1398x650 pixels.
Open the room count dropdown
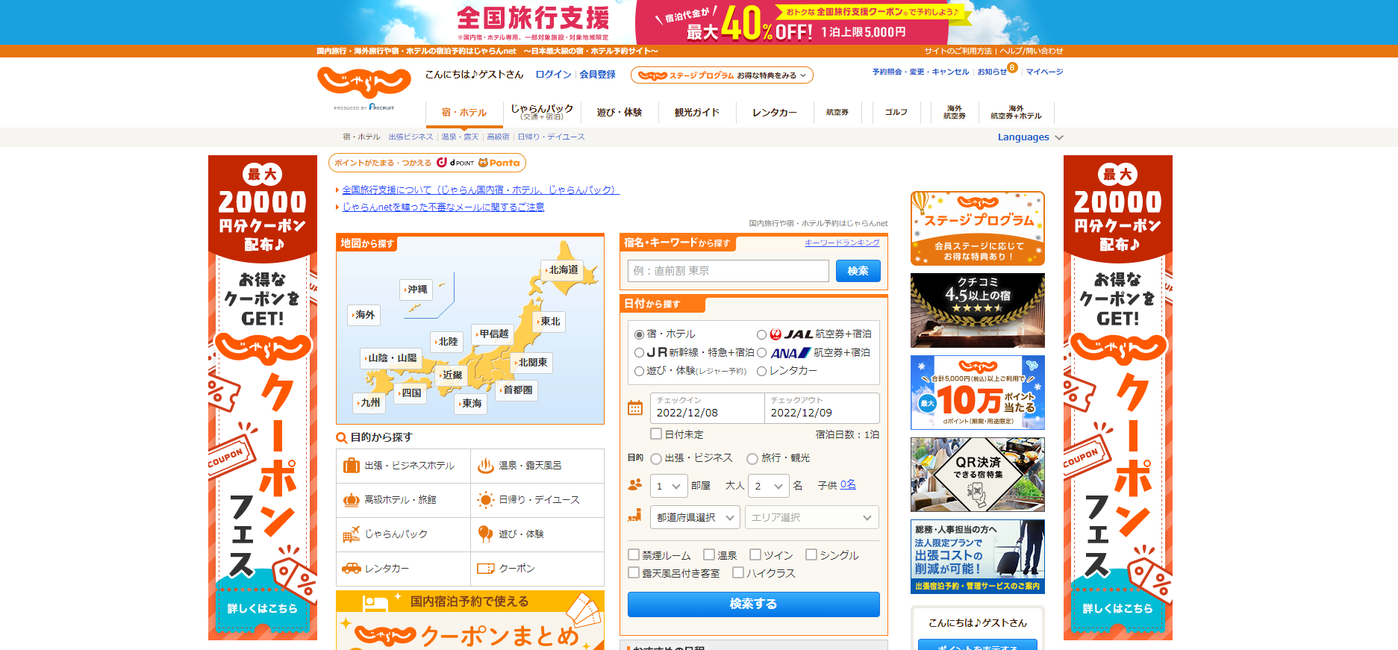click(669, 486)
